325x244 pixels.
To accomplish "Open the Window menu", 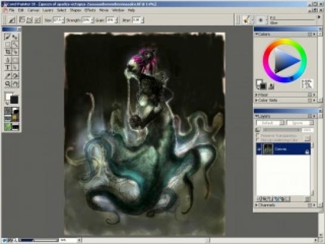I will click(118, 10).
